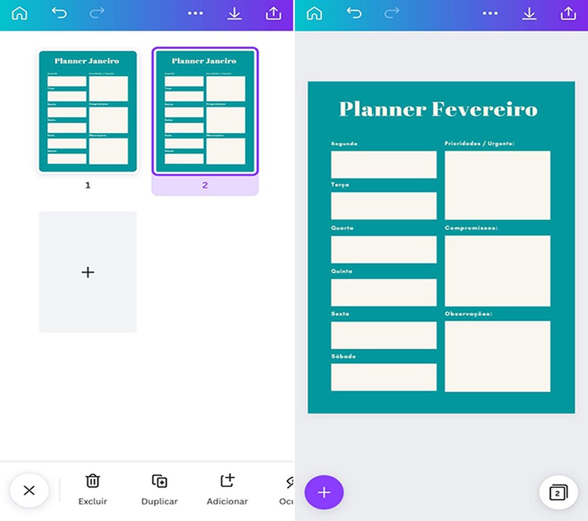Viewport: 588px width, 521px height.
Task: Tap the purple plus to add an element
Action: point(324,492)
